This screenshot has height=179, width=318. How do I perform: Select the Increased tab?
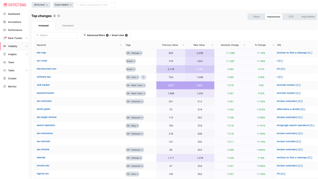43,25
